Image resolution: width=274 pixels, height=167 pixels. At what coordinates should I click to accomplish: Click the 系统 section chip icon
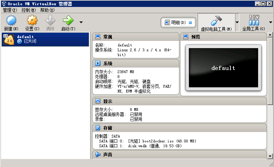point(98,63)
